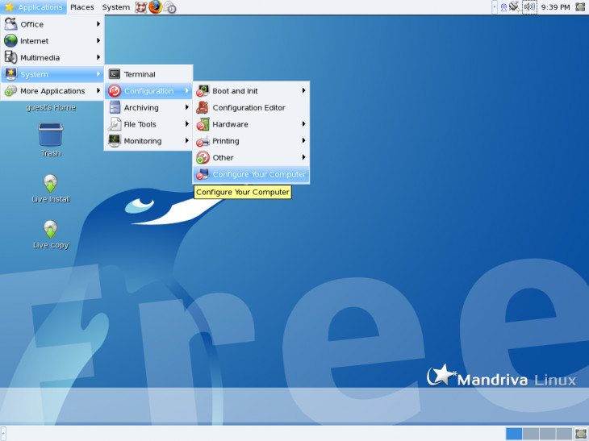Viewport: 589px width, 441px height.
Task: Click the network status tray icon
Action: pyautogui.click(x=514, y=6)
